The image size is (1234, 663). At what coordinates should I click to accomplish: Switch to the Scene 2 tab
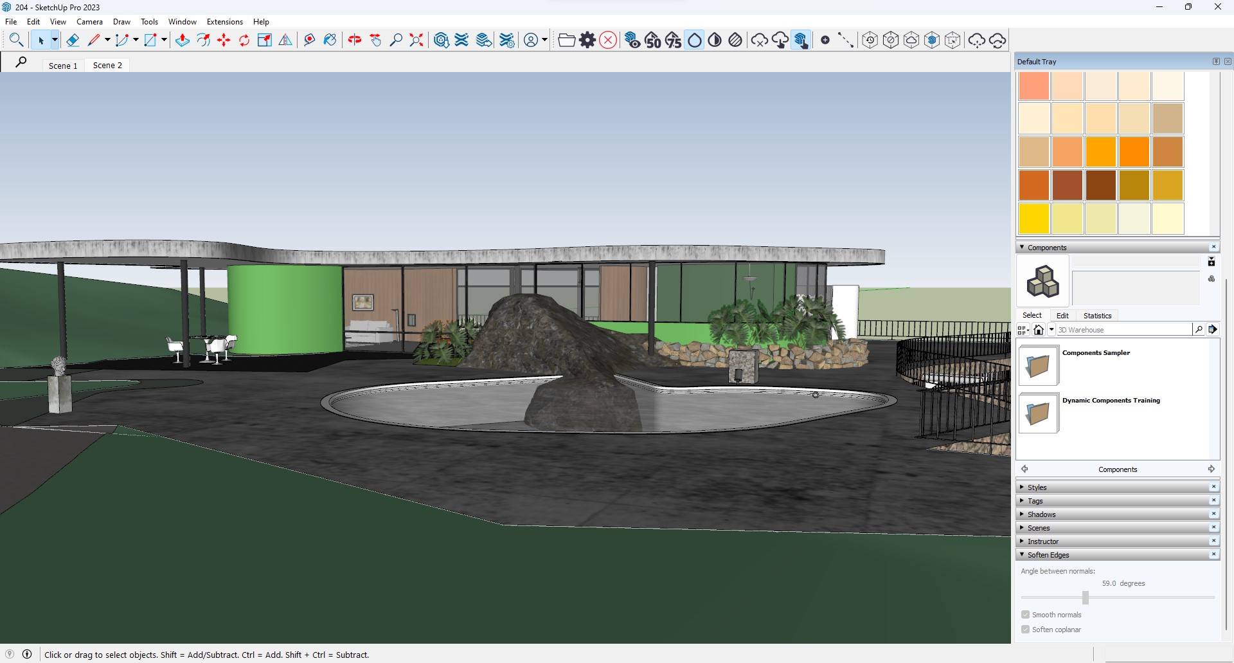pyautogui.click(x=107, y=65)
